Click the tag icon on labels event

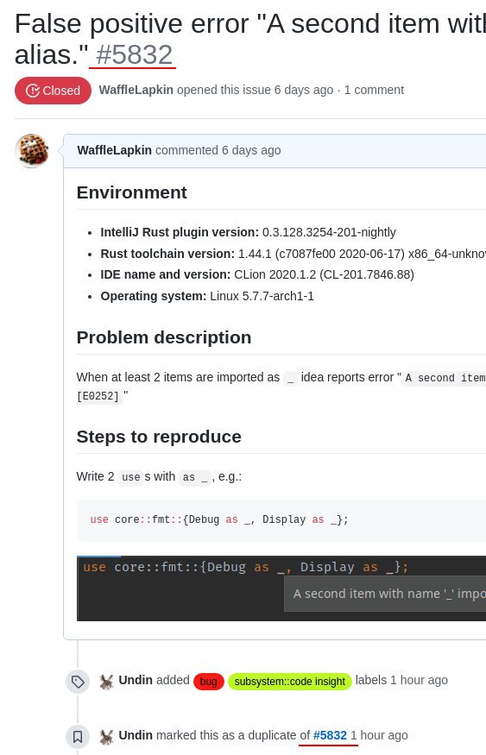(78, 682)
